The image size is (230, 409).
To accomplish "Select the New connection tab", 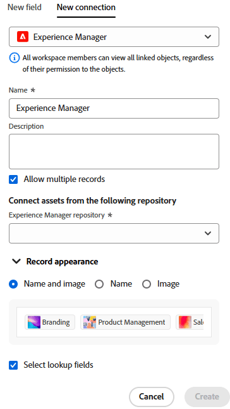I will coord(86,8).
